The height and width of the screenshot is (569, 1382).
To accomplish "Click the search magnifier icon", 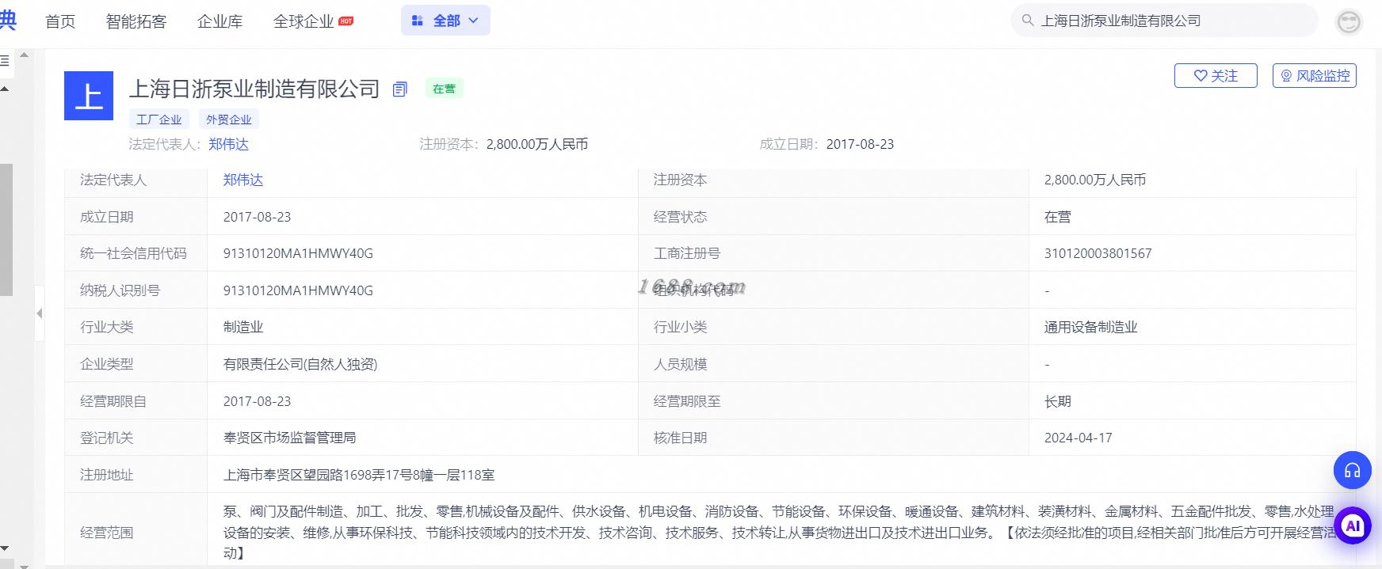I will click(1028, 21).
